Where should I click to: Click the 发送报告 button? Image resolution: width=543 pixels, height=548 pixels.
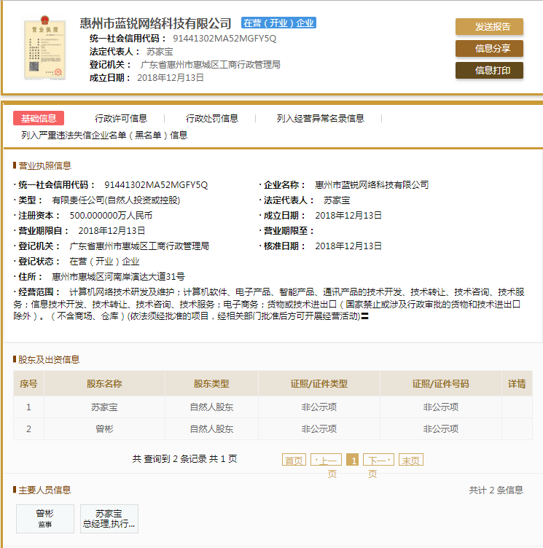point(489,27)
